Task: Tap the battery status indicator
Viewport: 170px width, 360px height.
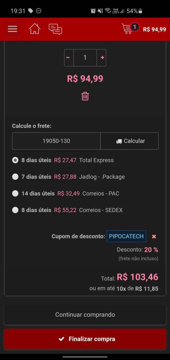Action: coord(140,11)
